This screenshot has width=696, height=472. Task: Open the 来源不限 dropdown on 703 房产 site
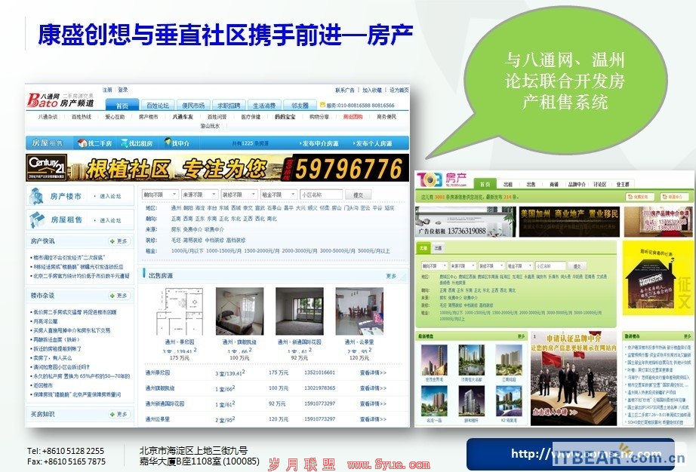click(463, 266)
